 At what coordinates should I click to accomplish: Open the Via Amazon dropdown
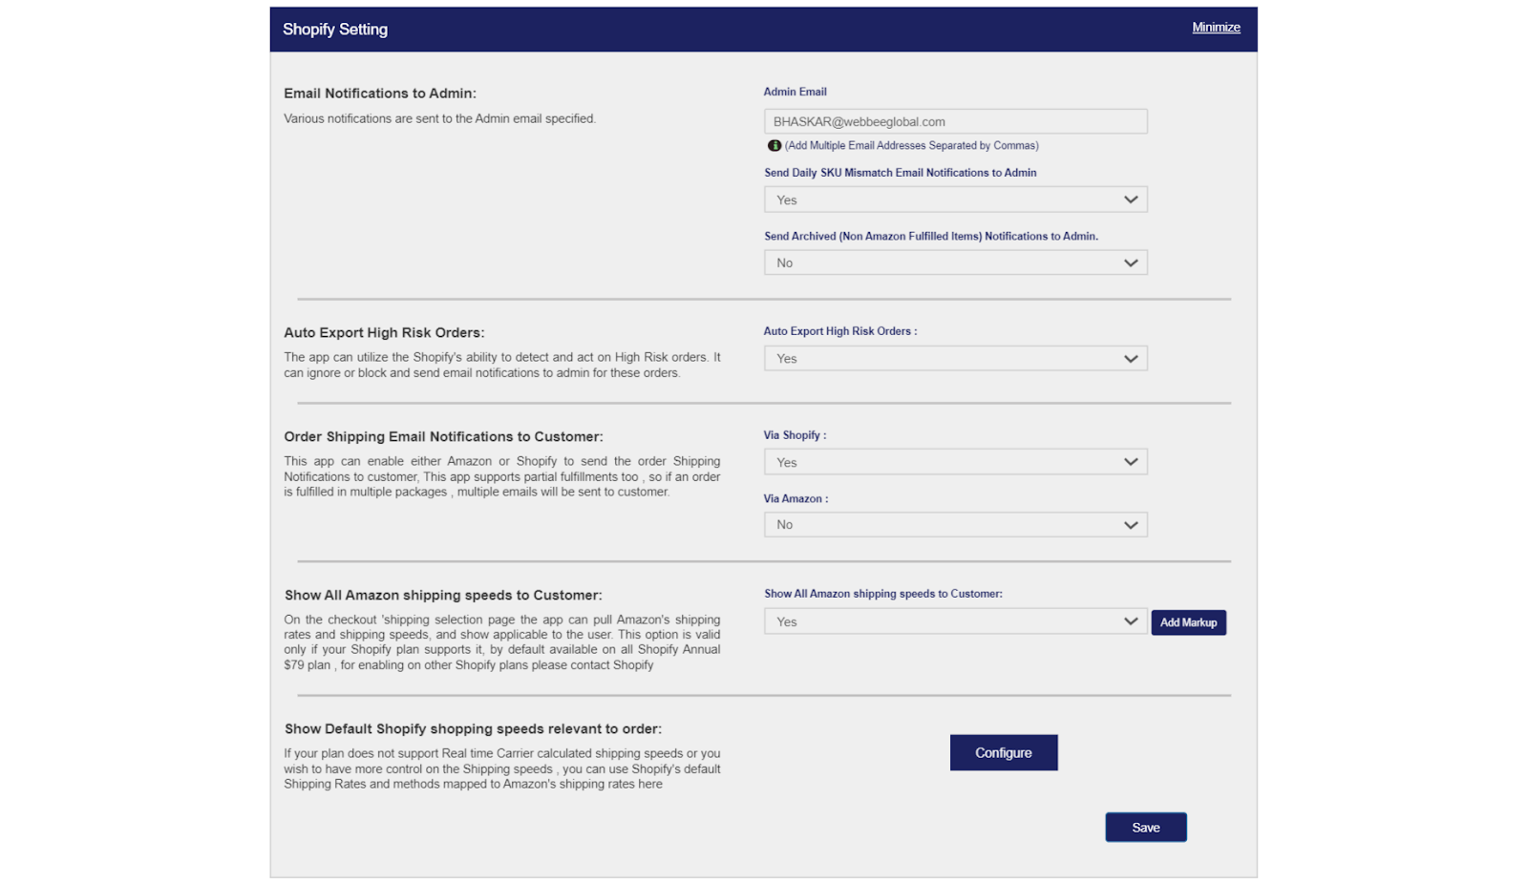pos(955,525)
